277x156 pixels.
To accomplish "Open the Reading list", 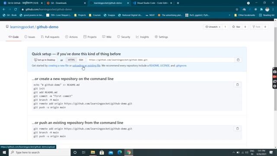I will click(x=267, y=15).
